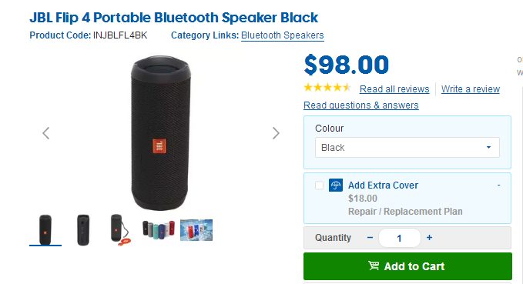Click the Colour dropdown arrow
This screenshot has height=284, width=523.
point(488,147)
